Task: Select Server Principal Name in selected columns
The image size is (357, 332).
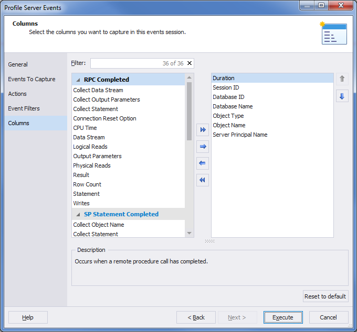Action: tap(240, 135)
